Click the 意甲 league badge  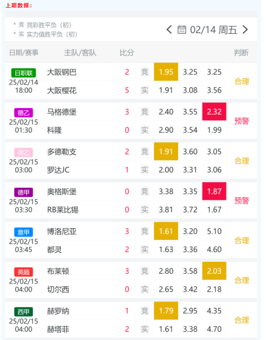click(x=23, y=232)
